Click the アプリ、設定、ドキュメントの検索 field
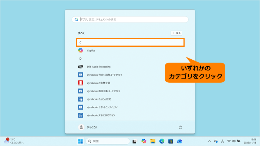The image size is (260, 146). [x=130, y=20]
